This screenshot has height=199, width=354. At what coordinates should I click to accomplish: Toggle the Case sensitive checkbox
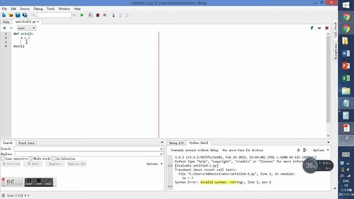tap(3, 159)
